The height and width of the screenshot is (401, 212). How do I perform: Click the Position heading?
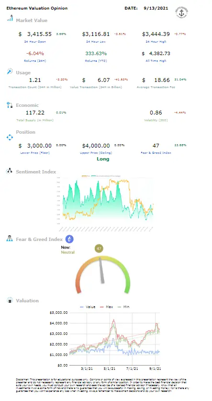(x=25, y=132)
